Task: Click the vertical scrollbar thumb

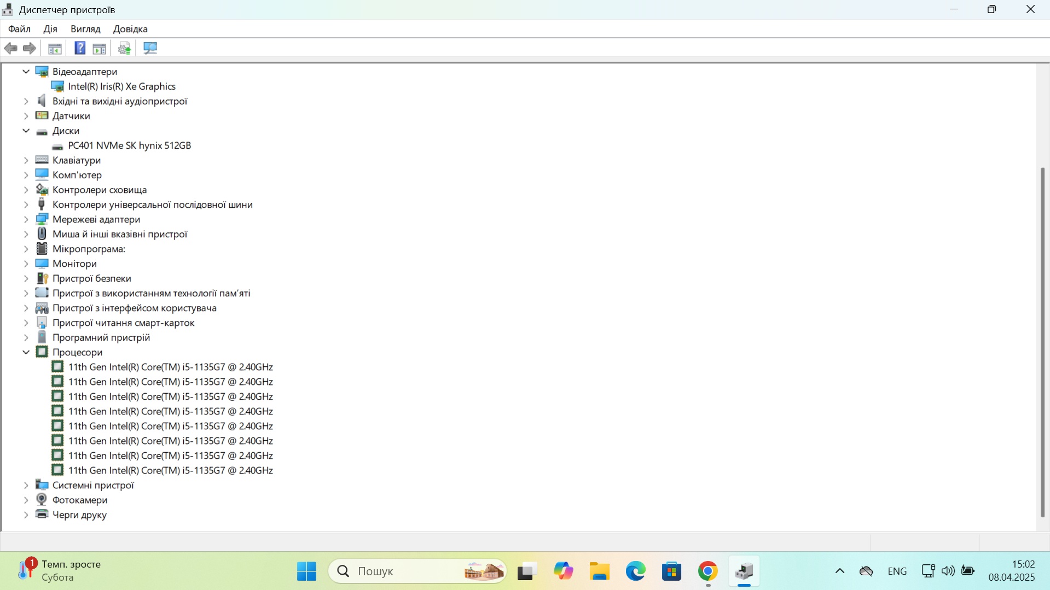Action: [1042, 342]
